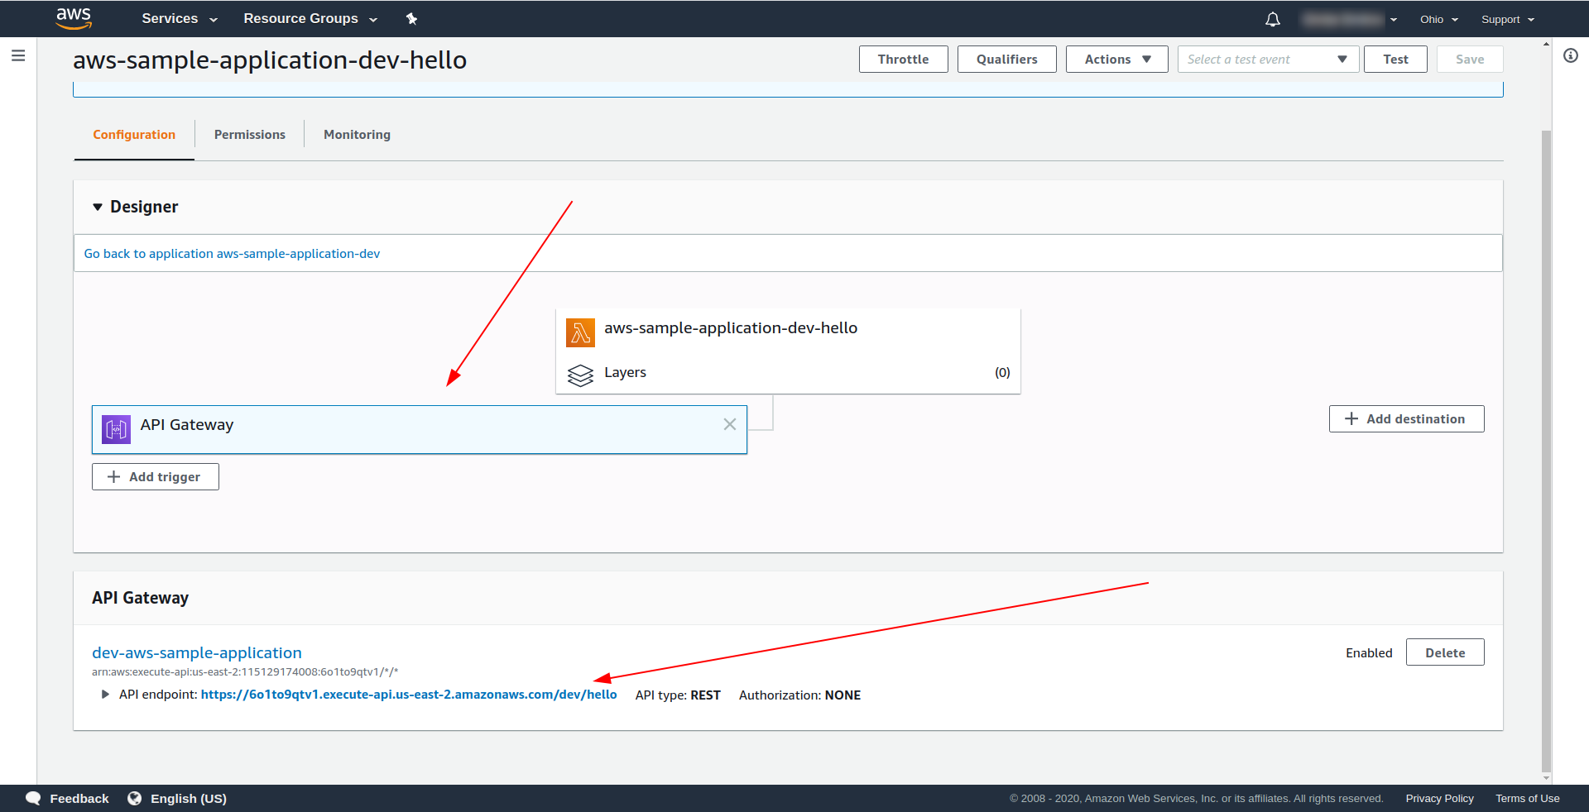Open the blurred account name dropdown
This screenshot has width=1589, height=812.
point(1349,19)
